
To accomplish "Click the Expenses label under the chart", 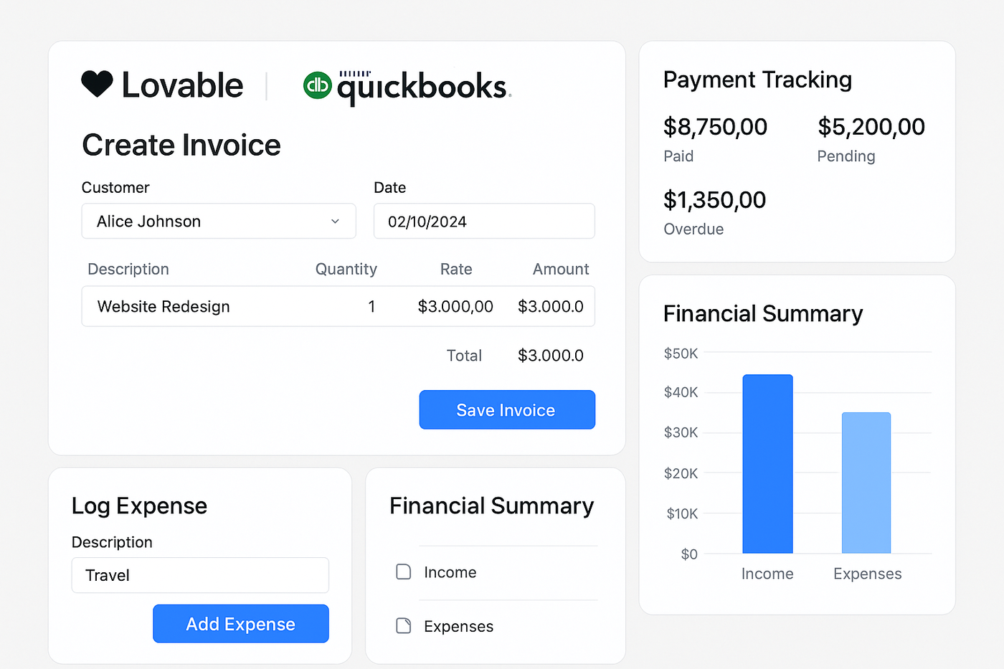I will pyautogui.click(x=867, y=574).
